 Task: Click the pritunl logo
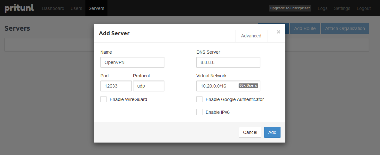(x=19, y=8)
